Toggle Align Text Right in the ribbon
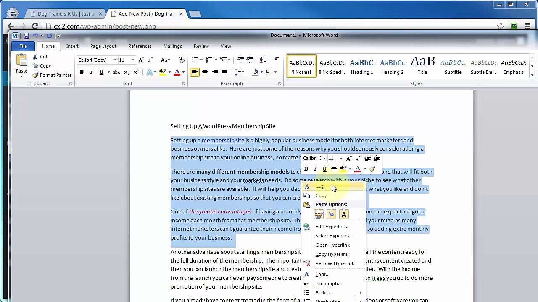This screenshot has width=538, height=302. pos(215,72)
